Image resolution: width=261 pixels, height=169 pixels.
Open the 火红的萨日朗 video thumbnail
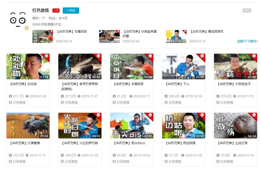(x=80, y=126)
